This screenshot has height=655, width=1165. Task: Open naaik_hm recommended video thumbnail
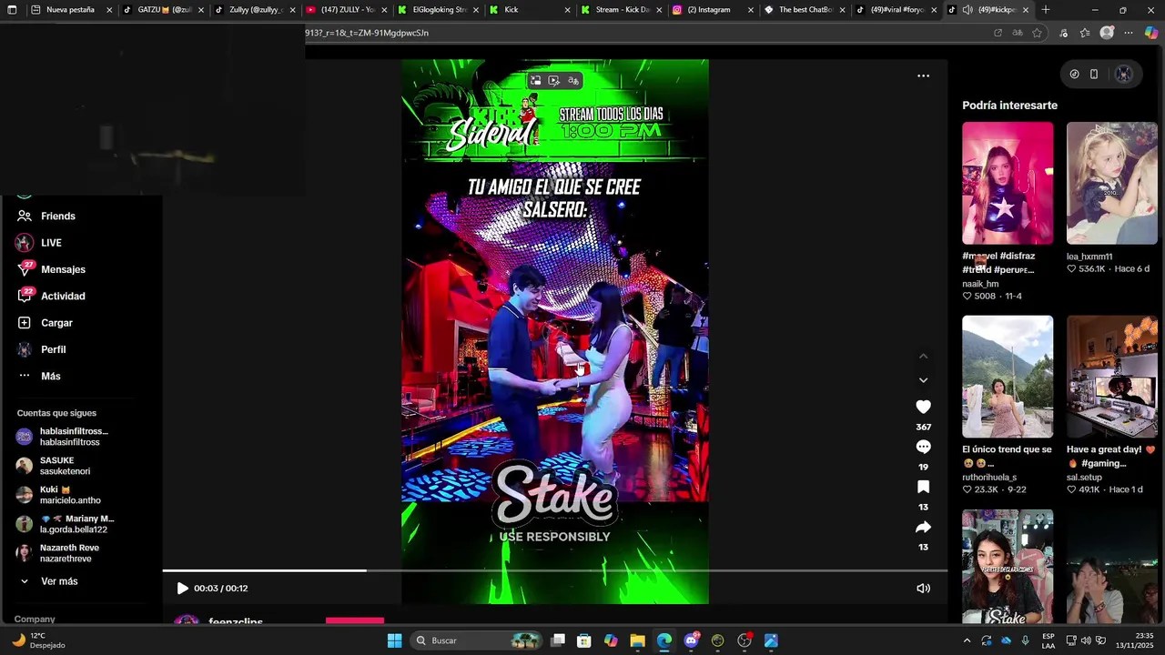click(x=1008, y=183)
